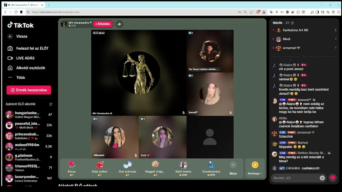The image size is (342, 192).
Task: Send the Reggeli virág gift
Action: click(x=155, y=168)
